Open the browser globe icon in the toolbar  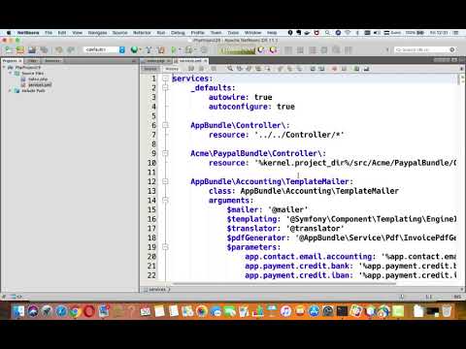(x=134, y=49)
